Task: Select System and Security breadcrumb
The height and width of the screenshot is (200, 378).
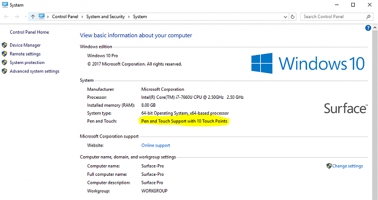Action: point(106,17)
